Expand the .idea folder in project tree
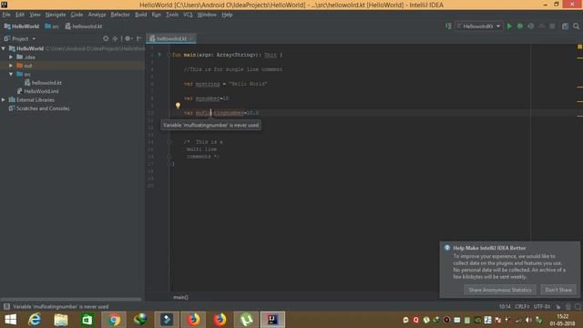The height and width of the screenshot is (328, 583). (11, 56)
